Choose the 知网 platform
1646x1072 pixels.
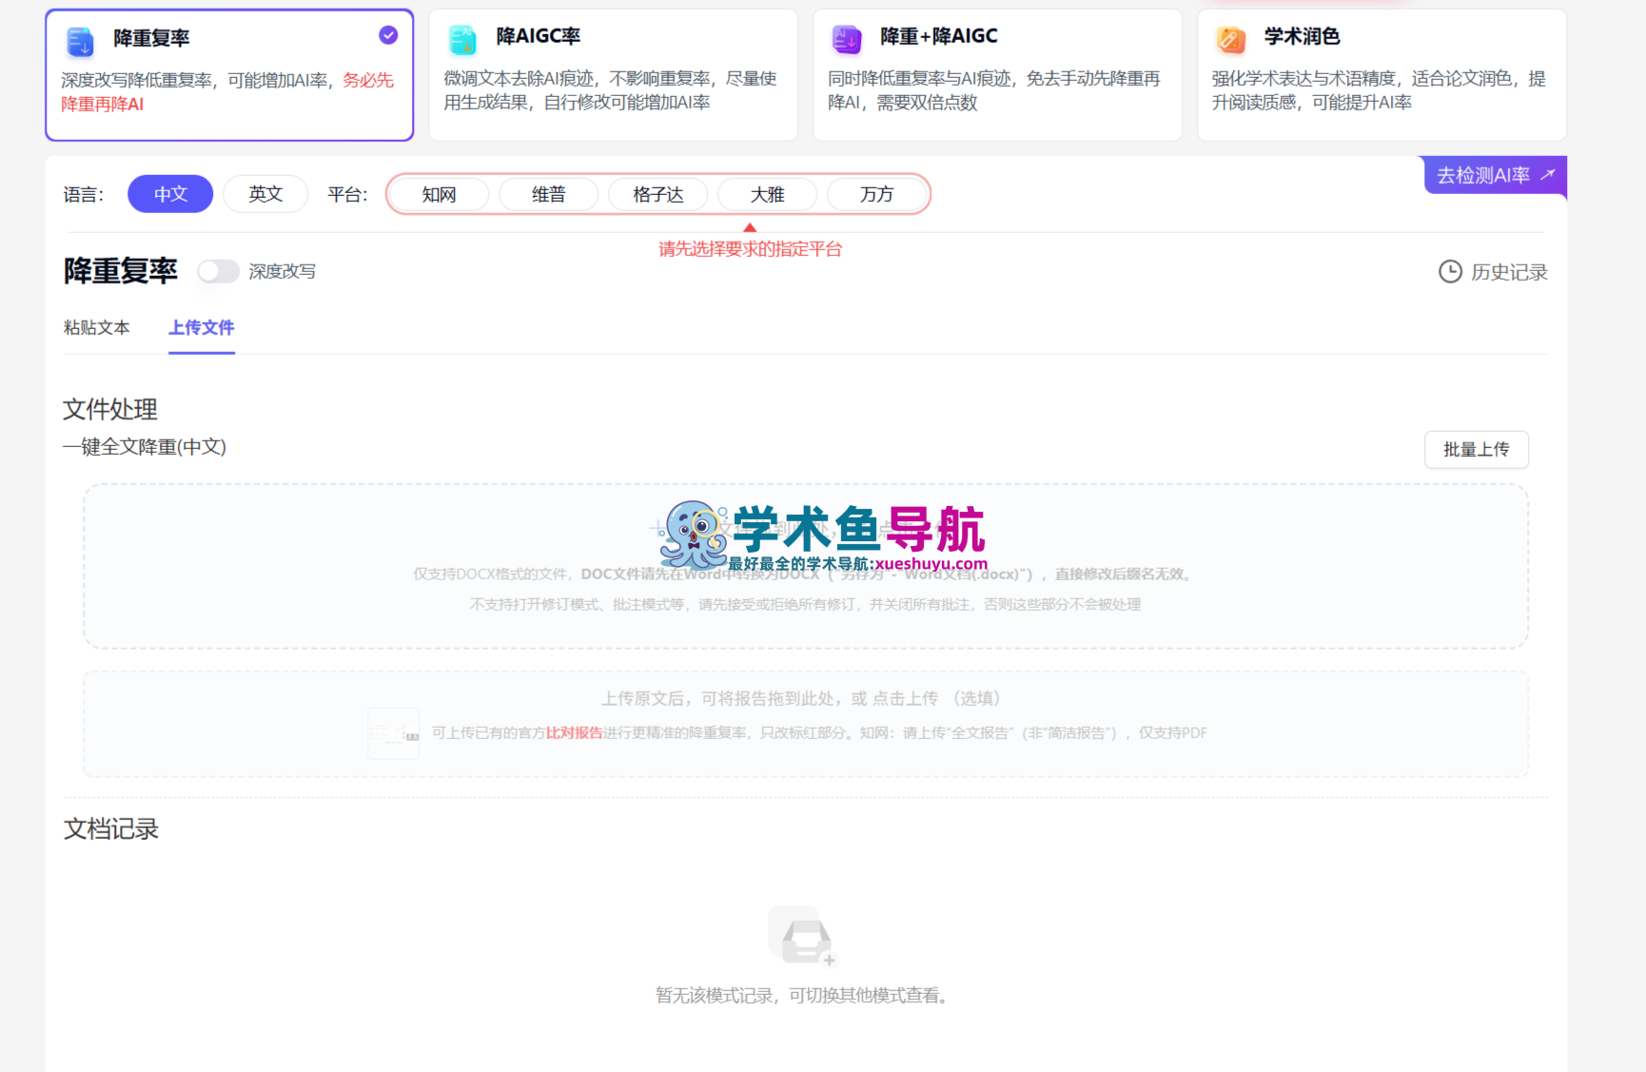point(440,195)
